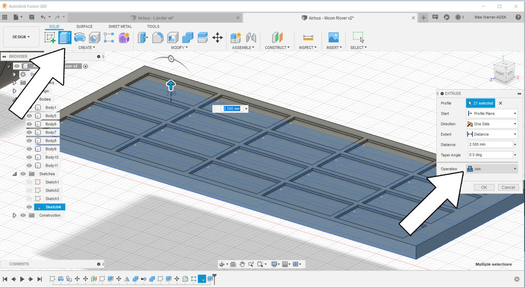Click the Insert image icon
The width and height of the screenshot is (525, 288).
pos(333,37)
